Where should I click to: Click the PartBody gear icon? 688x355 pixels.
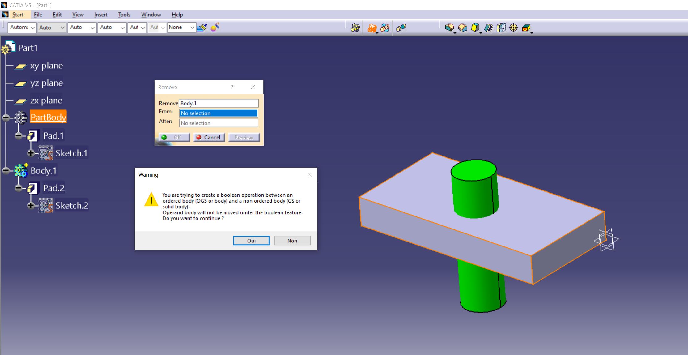tap(21, 118)
